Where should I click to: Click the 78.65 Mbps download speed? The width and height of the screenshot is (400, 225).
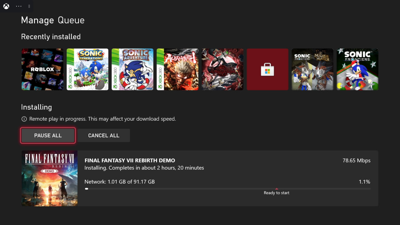[357, 160]
